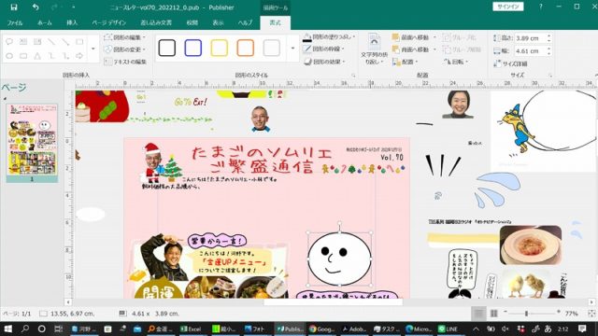Apply the blue outline shape style swatch

tap(193, 48)
